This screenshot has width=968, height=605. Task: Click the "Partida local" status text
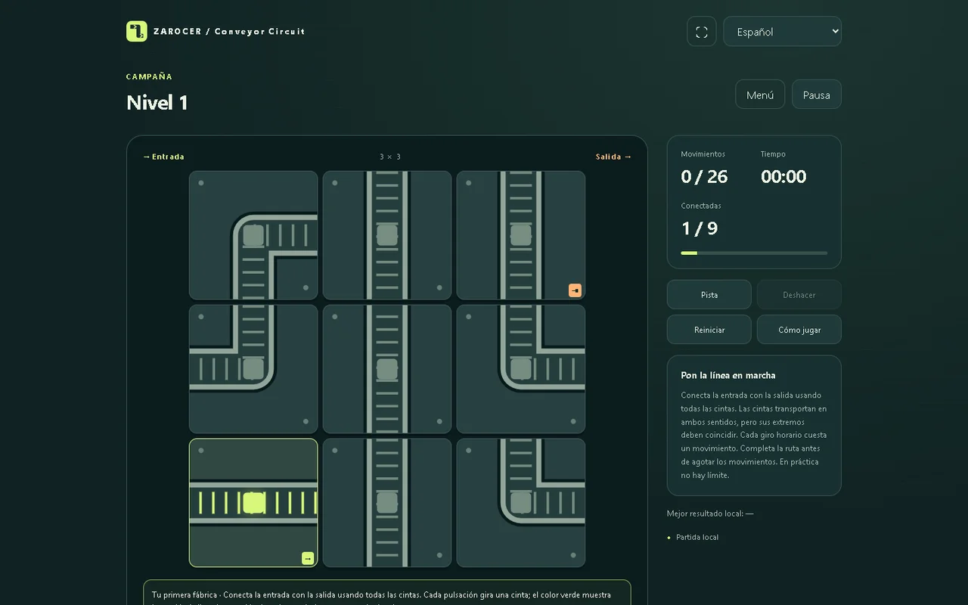tap(697, 537)
